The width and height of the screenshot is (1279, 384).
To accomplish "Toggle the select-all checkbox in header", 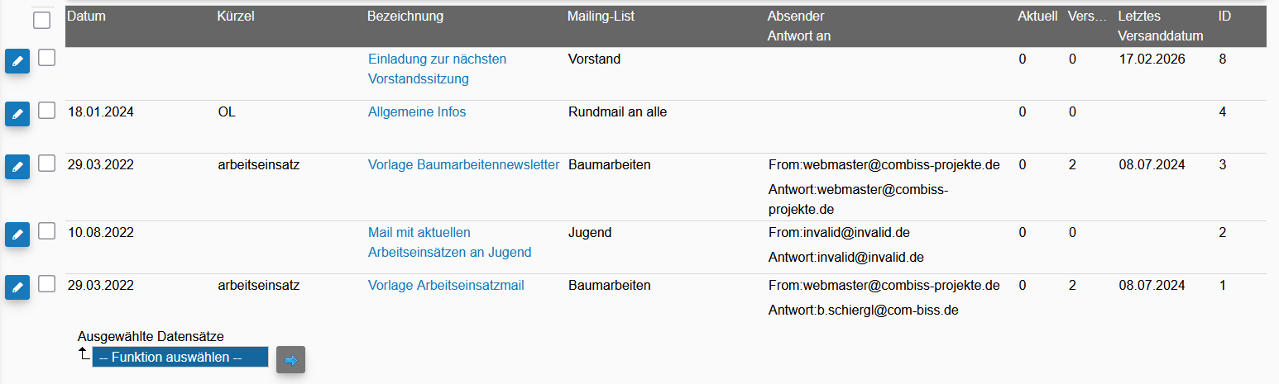I will click(x=42, y=20).
